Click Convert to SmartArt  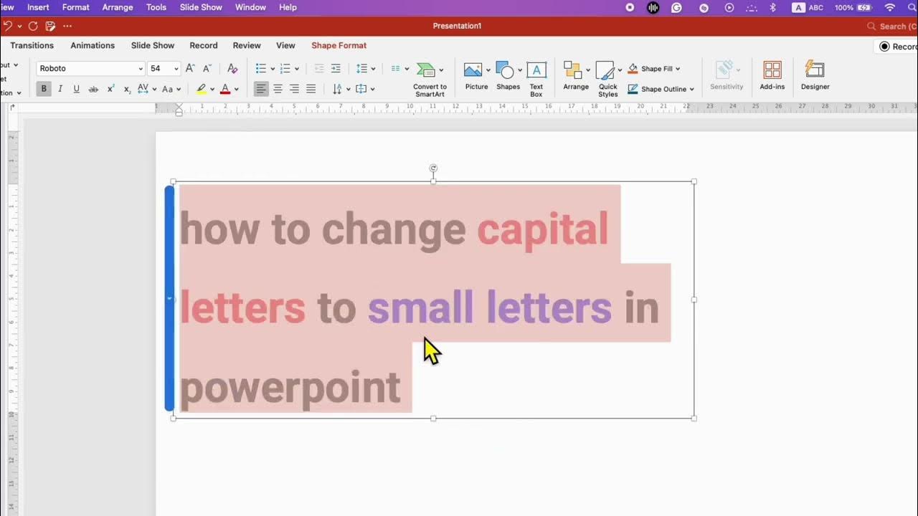click(x=430, y=80)
